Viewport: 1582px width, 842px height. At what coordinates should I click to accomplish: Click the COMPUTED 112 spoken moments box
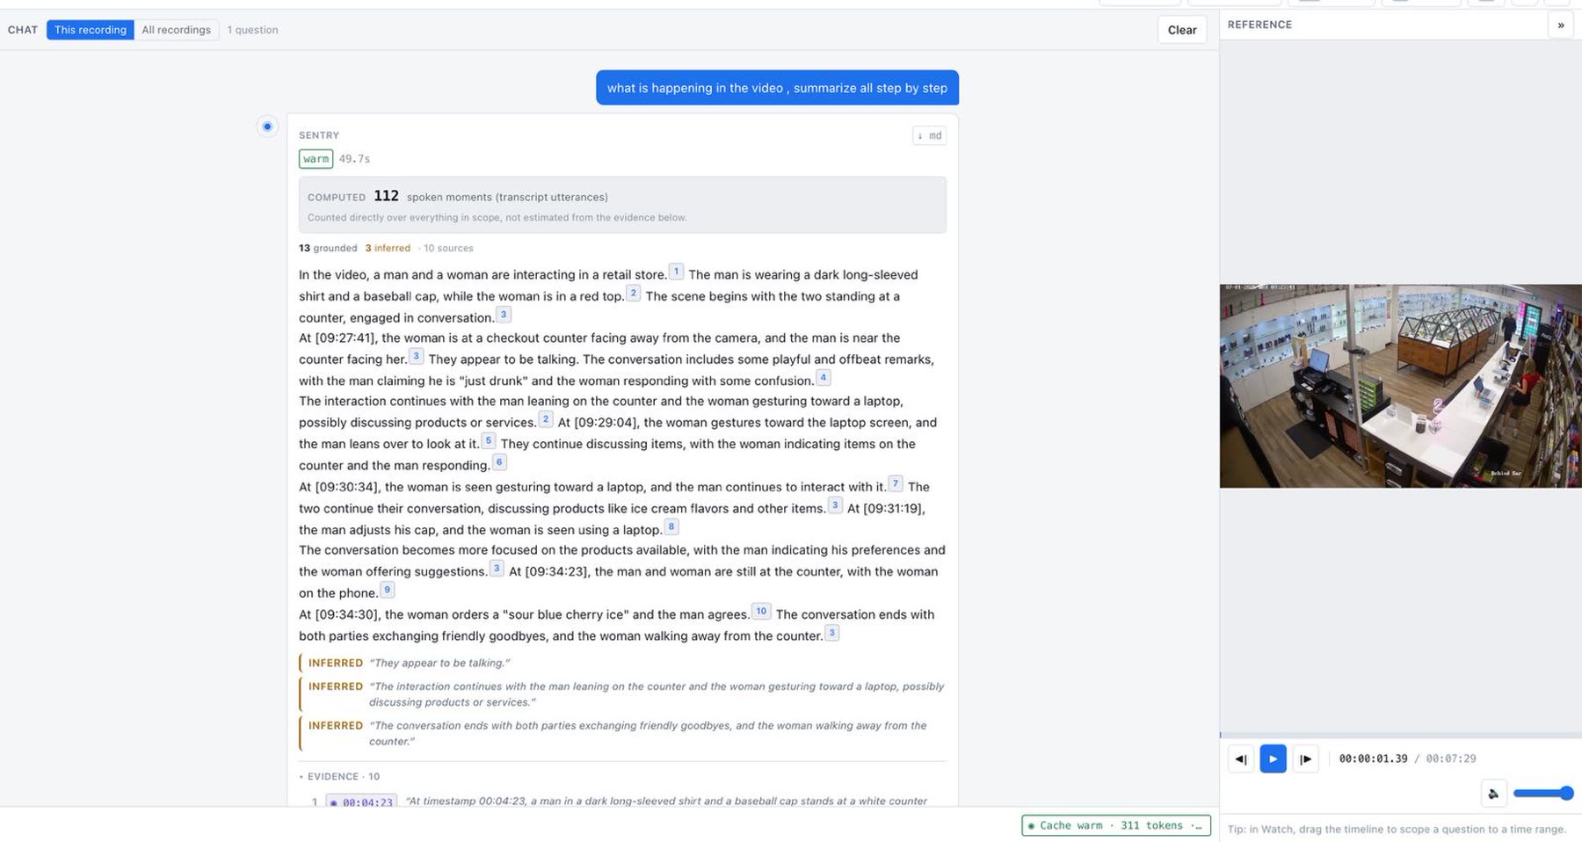coord(622,205)
